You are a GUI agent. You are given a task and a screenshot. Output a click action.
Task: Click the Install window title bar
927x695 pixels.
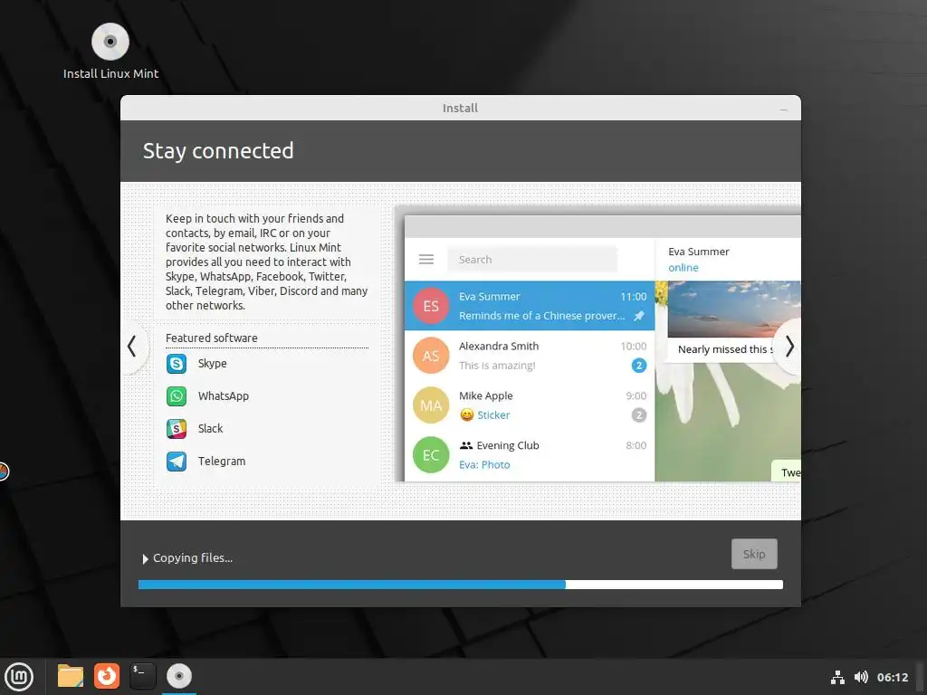[x=461, y=109]
